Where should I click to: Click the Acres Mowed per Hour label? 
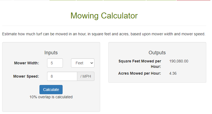click(140, 73)
